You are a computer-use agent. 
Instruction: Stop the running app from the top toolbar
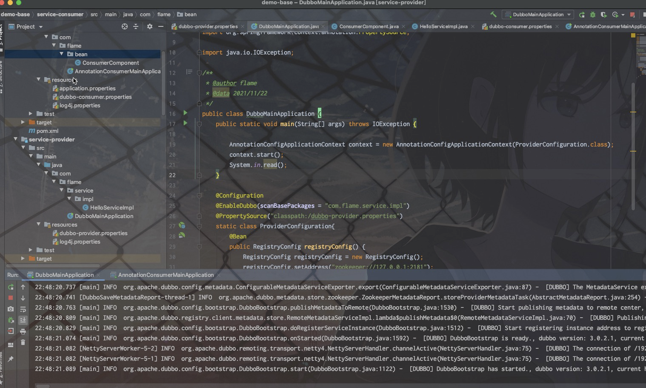[x=632, y=14]
